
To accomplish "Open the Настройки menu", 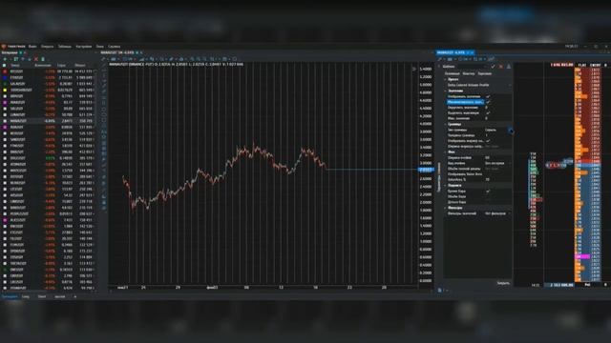I will tap(83, 47).
